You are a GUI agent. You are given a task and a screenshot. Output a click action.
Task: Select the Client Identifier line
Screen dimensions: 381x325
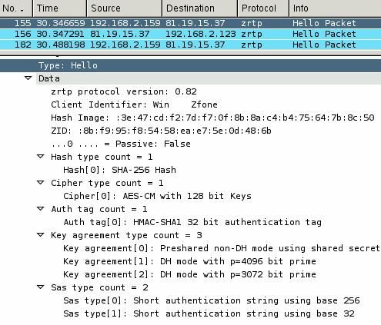(x=134, y=104)
